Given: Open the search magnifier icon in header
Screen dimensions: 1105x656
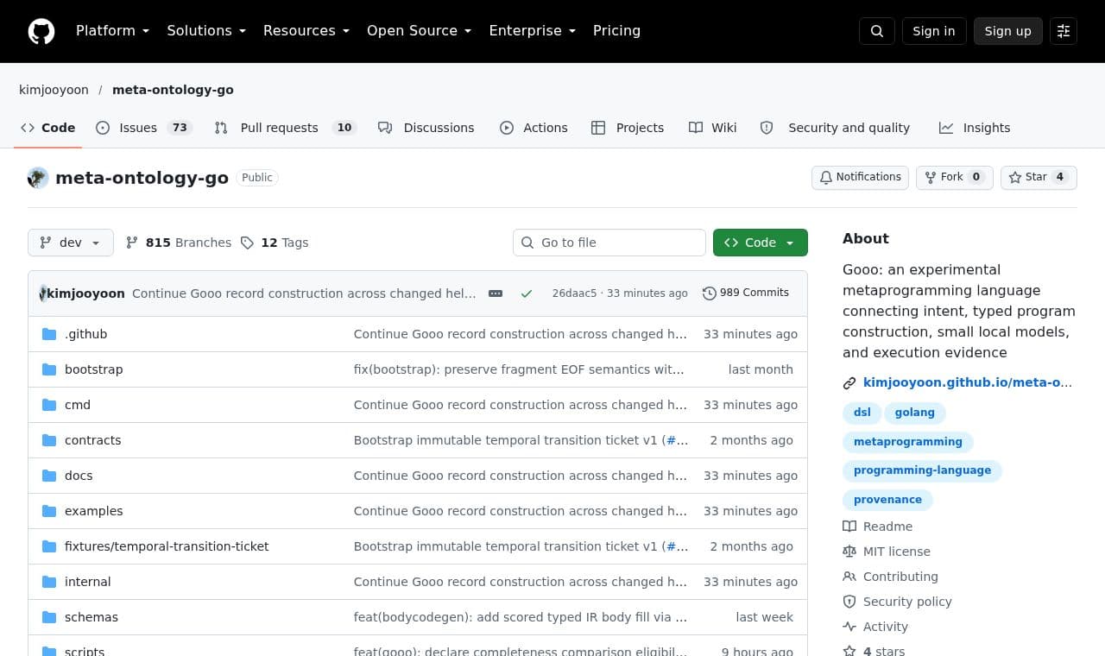Looking at the screenshot, I should click(x=877, y=31).
